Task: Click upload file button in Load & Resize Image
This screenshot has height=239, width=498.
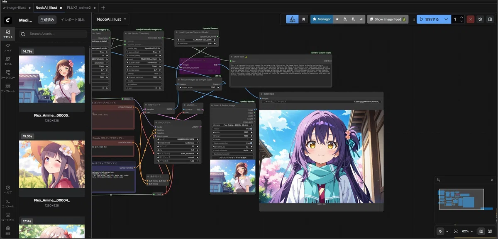Action: pyautogui.click(x=233, y=158)
